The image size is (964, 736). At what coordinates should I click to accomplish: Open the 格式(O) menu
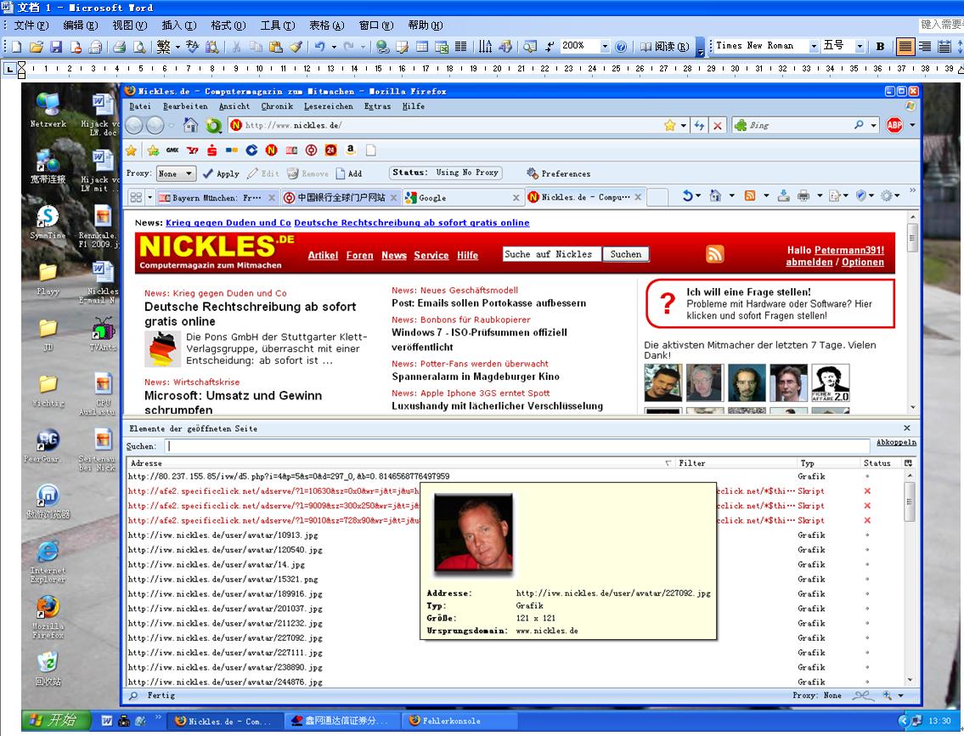(x=228, y=25)
